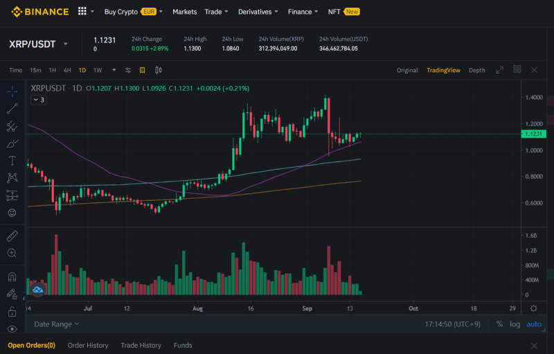This screenshot has width=554, height=354.
Task: Open the Order History tab
Action: pyautogui.click(x=88, y=345)
